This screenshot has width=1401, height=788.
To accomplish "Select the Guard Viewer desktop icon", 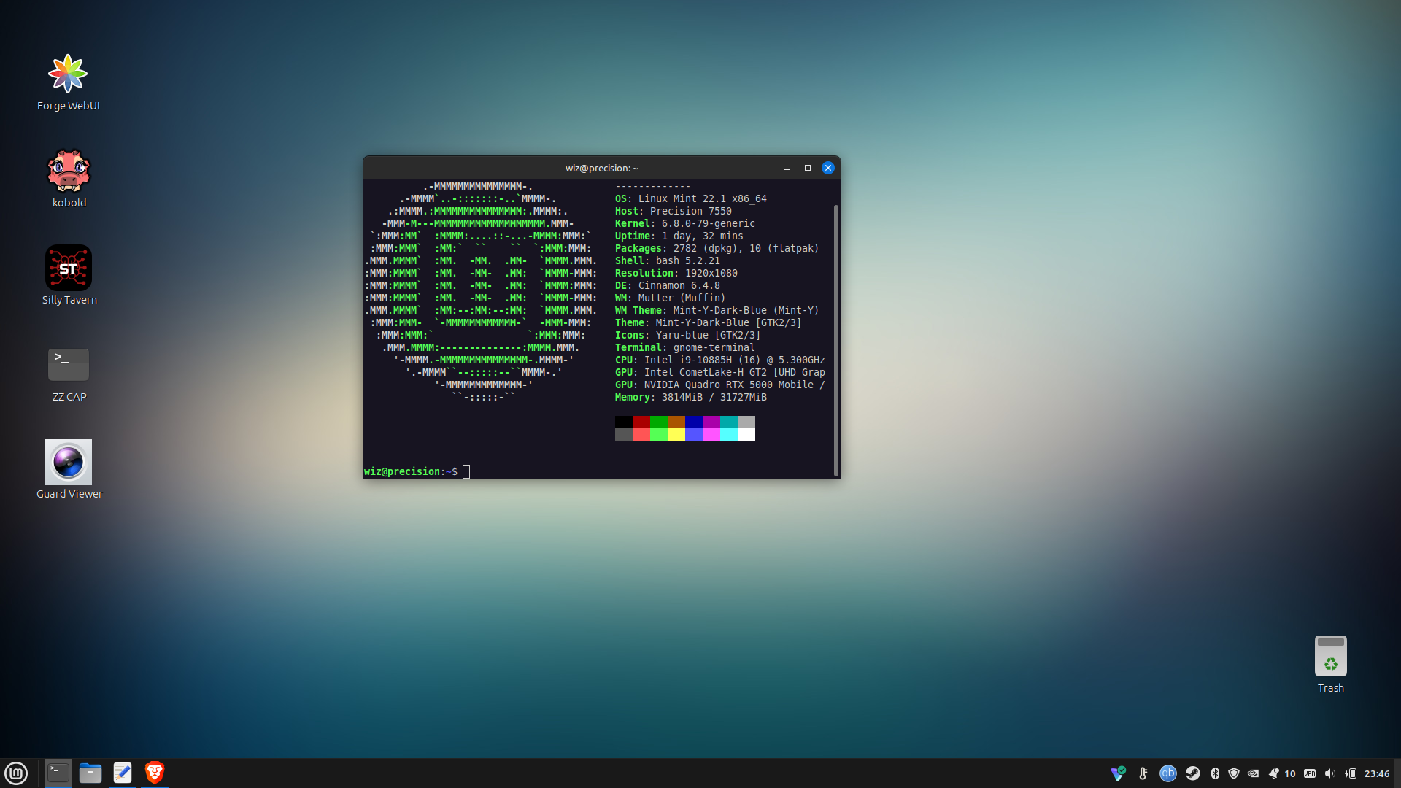I will click(x=69, y=470).
